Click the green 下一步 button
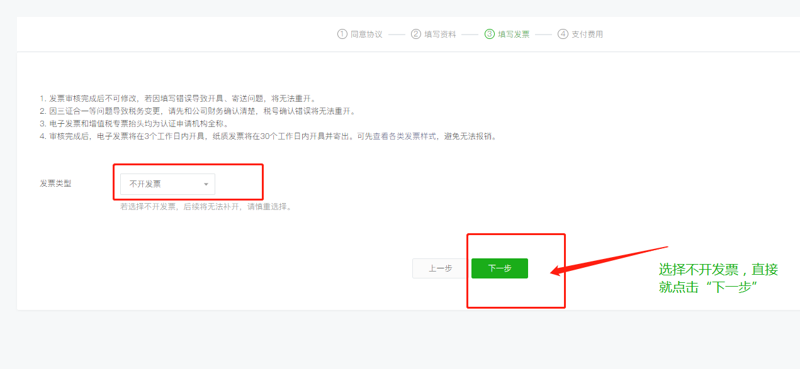The image size is (800, 369). pos(500,268)
